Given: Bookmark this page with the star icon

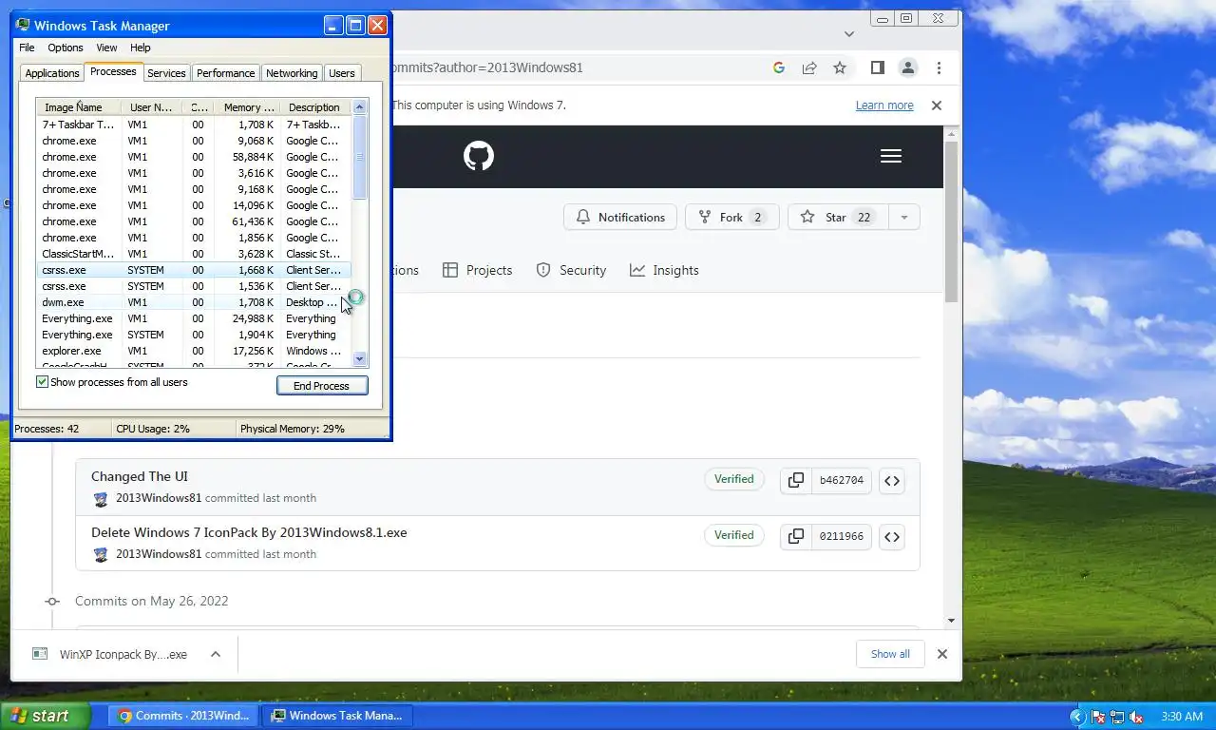Looking at the screenshot, I should pos(840,67).
